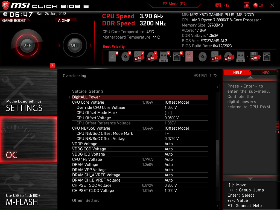Click the settings list scrollbar thumb

pyautogui.click(x=217, y=164)
